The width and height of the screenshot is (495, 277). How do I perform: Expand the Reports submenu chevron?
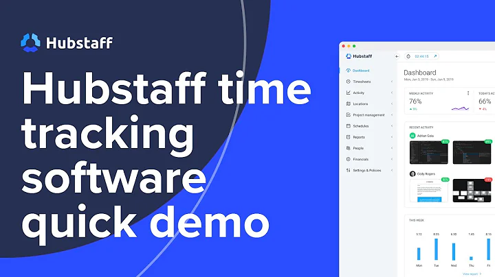pos(392,137)
